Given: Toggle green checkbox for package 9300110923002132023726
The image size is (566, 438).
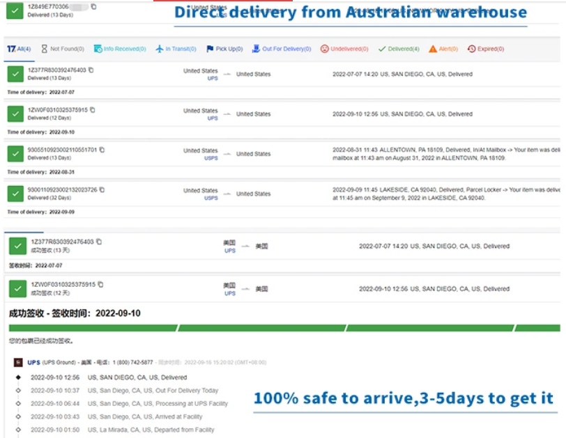Looking at the screenshot, I should point(15,194).
